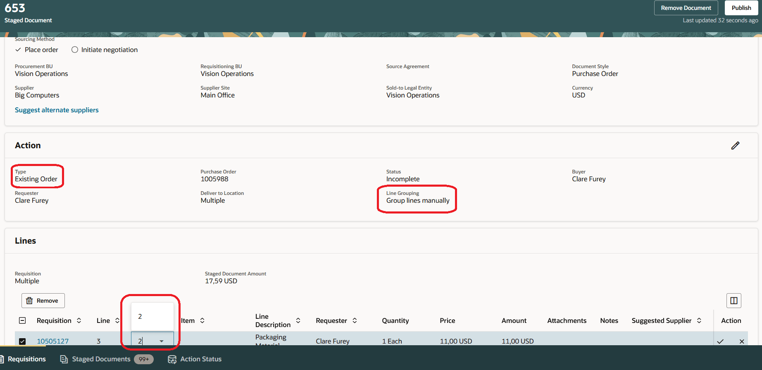Image resolution: width=762 pixels, height=370 pixels.
Task: Click the Staged Document Amount 17,59 USD
Action: pyautogui.click(x=221, y=281)
